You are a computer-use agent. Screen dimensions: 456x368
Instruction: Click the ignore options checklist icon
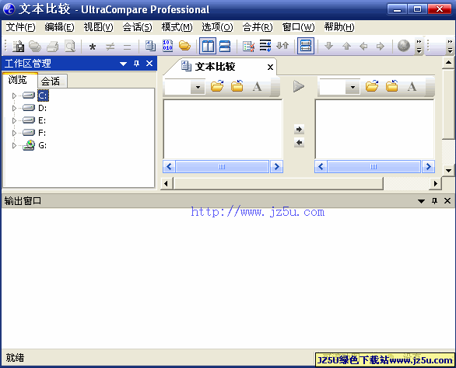click(x=248, y=46)
